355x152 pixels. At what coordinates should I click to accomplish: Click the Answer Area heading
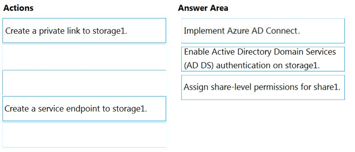coord(203,8)
